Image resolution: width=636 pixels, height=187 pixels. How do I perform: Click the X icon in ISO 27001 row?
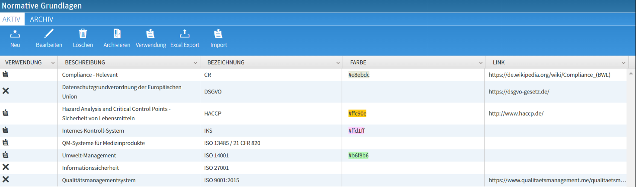pos(6,167)
